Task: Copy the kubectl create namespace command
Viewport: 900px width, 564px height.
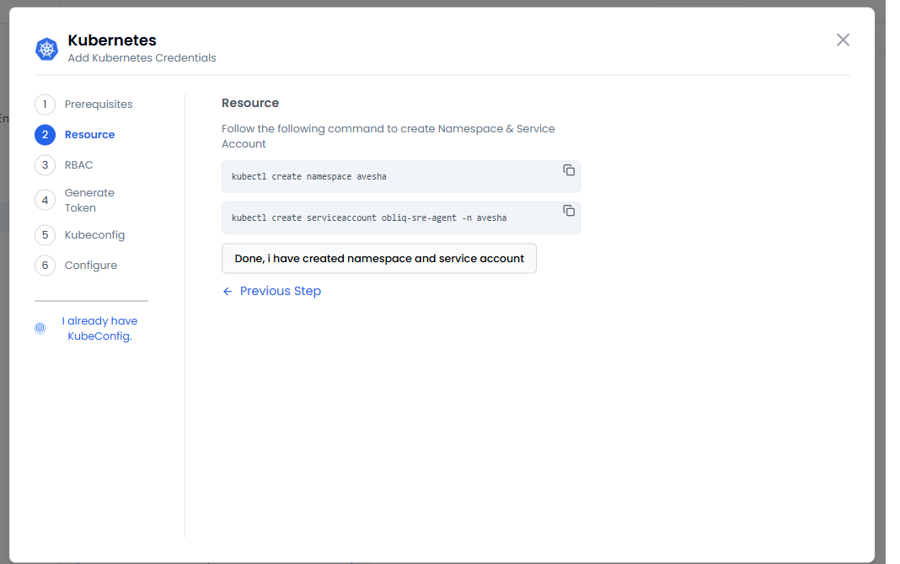Action: tap(569, 170)
